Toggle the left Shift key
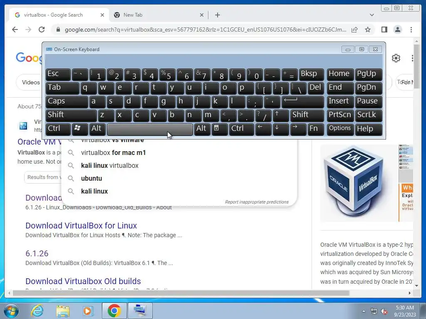Viewport: 426px width, 319px height. (71, 115)
